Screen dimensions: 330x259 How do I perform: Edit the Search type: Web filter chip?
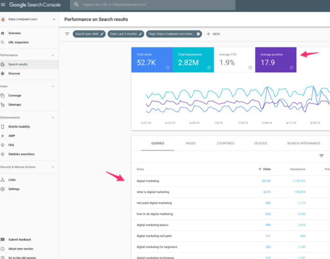89,34
